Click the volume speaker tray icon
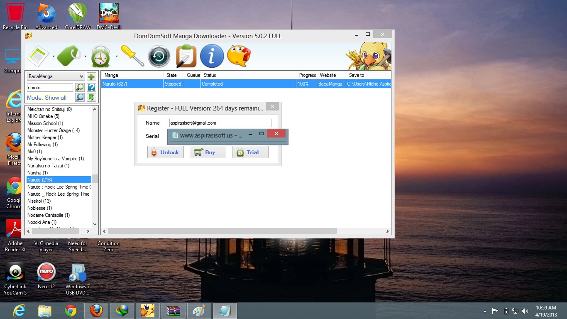The width and height of the screenshot is (567, 319). (x=525, y=311)
